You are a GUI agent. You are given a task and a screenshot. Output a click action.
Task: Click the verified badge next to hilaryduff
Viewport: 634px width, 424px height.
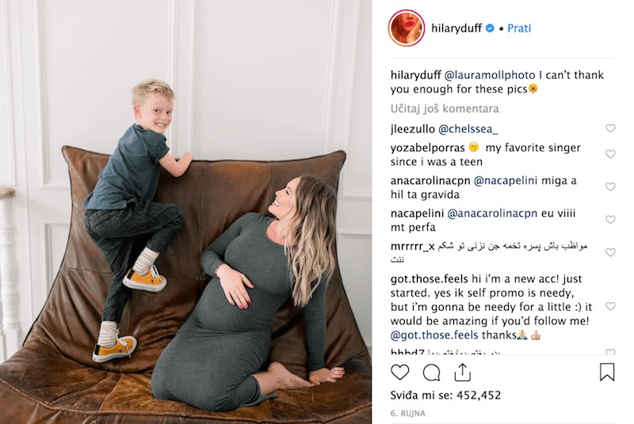[490, 28]
